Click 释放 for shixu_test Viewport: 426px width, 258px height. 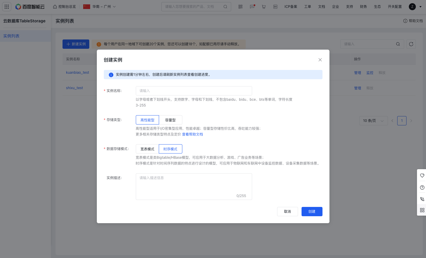coord(370,88)
